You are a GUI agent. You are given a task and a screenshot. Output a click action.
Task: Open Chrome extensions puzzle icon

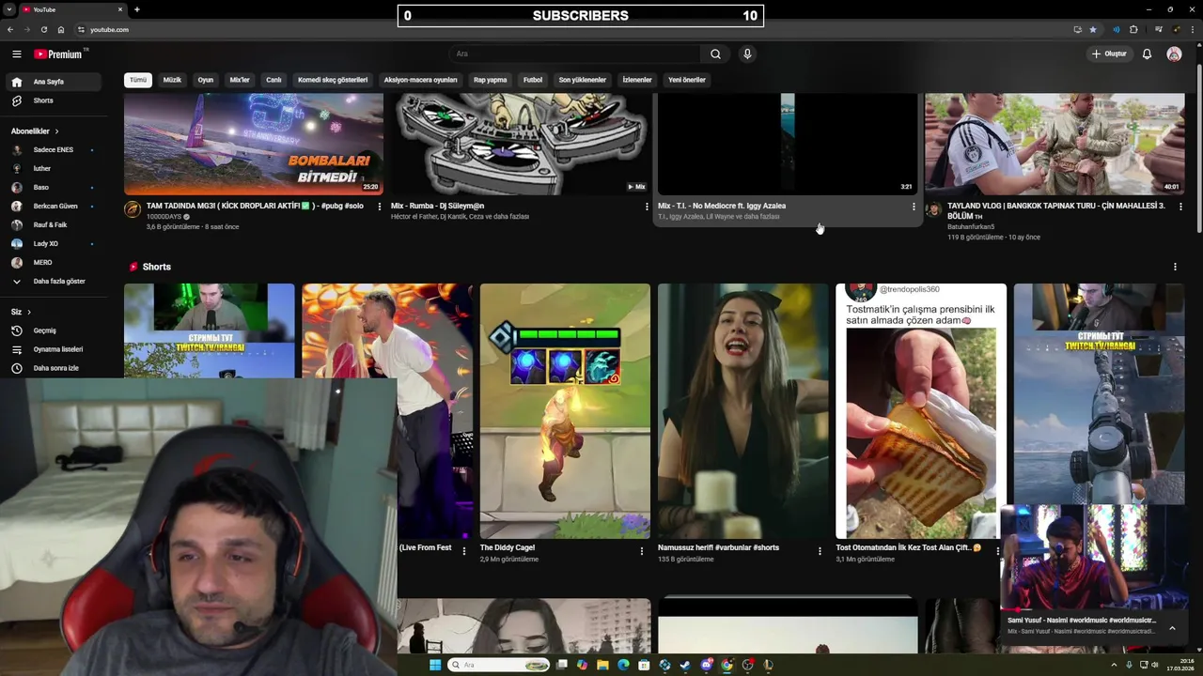(1133, 29)
